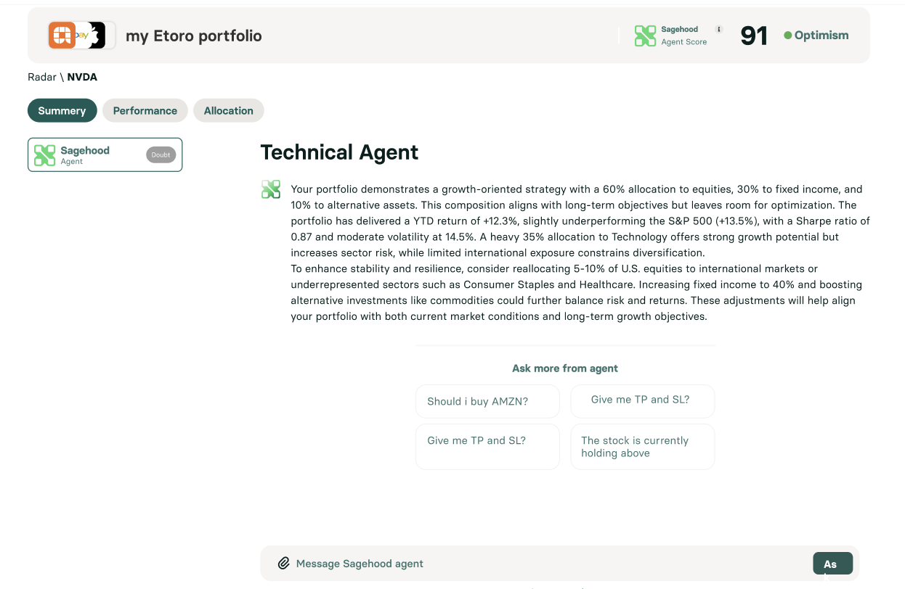This screenshot has width=905, height=589.
Task: Click the As send button
Action: (832, 564)
